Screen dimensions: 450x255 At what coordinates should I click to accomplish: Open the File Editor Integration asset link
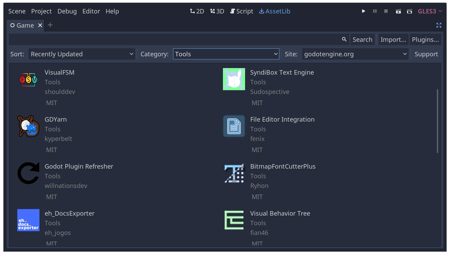coord(282,119)
